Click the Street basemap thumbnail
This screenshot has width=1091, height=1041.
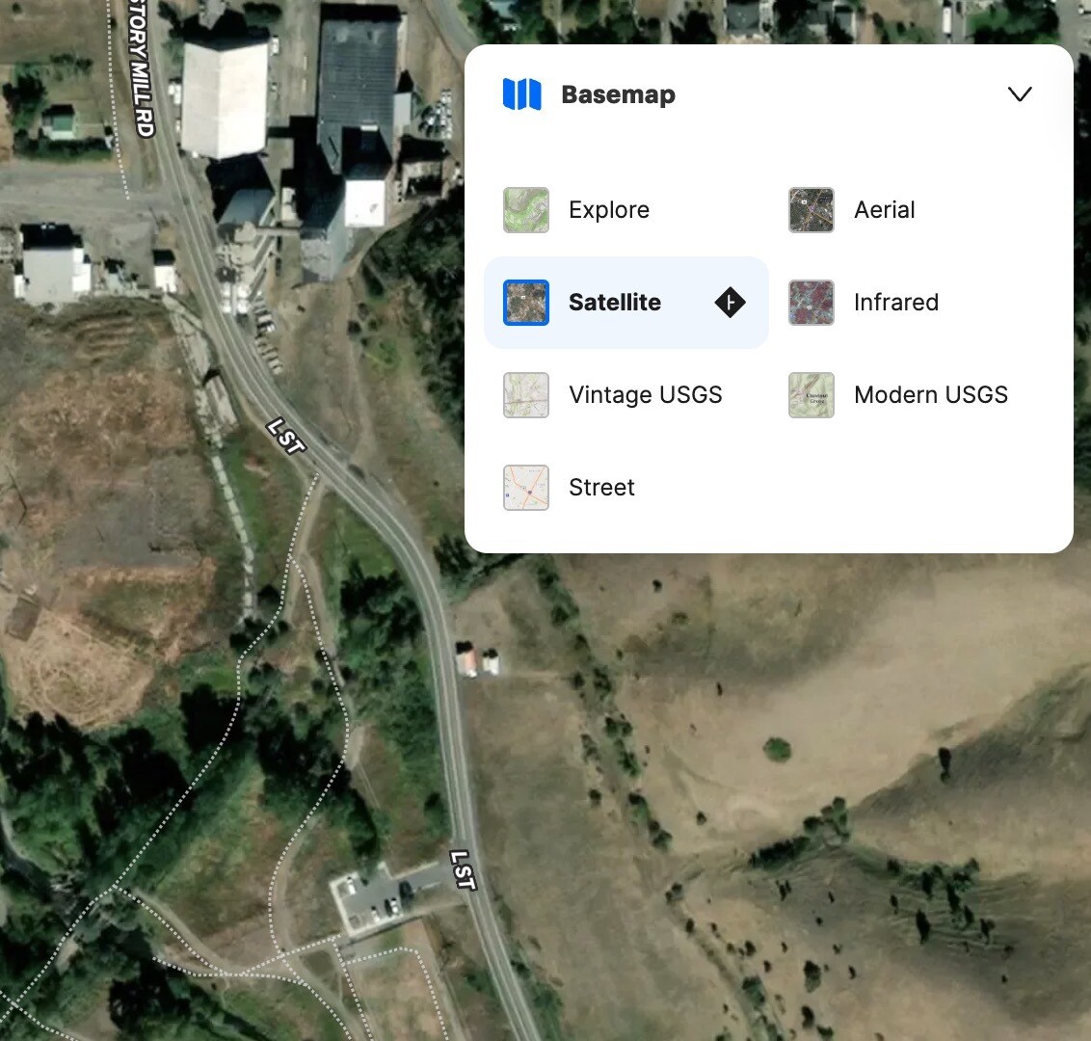525,487
